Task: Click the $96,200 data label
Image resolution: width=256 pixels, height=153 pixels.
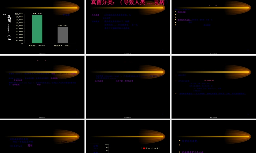Action: pos(37,14)
